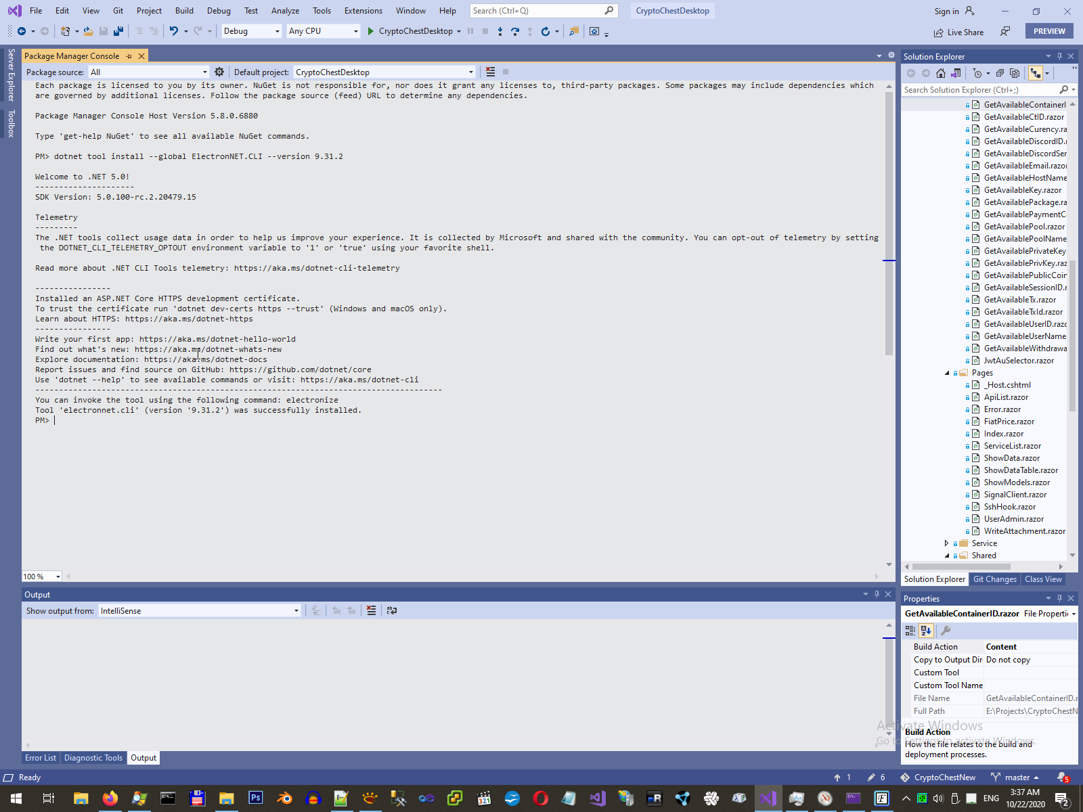This screenshot has height=812, width=1083.
Task: Click the PREVIEW button
Action: tap(1049, 31)
